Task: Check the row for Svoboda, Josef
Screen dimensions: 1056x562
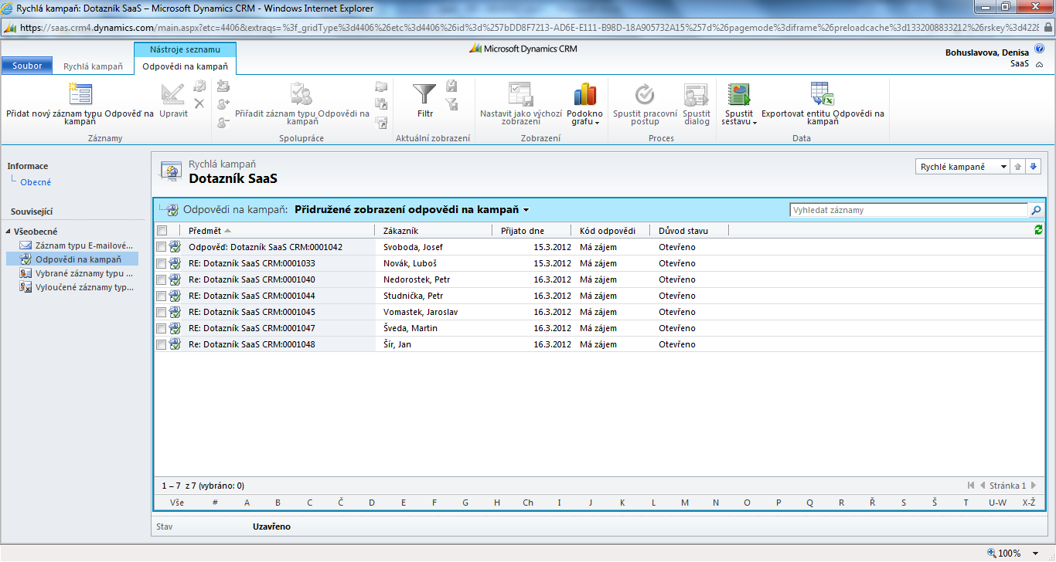Action: tap(161, 247)
